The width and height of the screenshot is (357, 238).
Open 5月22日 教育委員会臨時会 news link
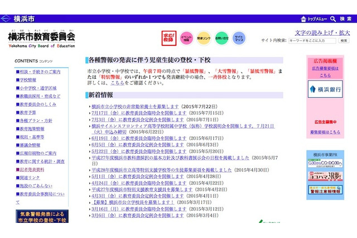click(x=139, y=151)
